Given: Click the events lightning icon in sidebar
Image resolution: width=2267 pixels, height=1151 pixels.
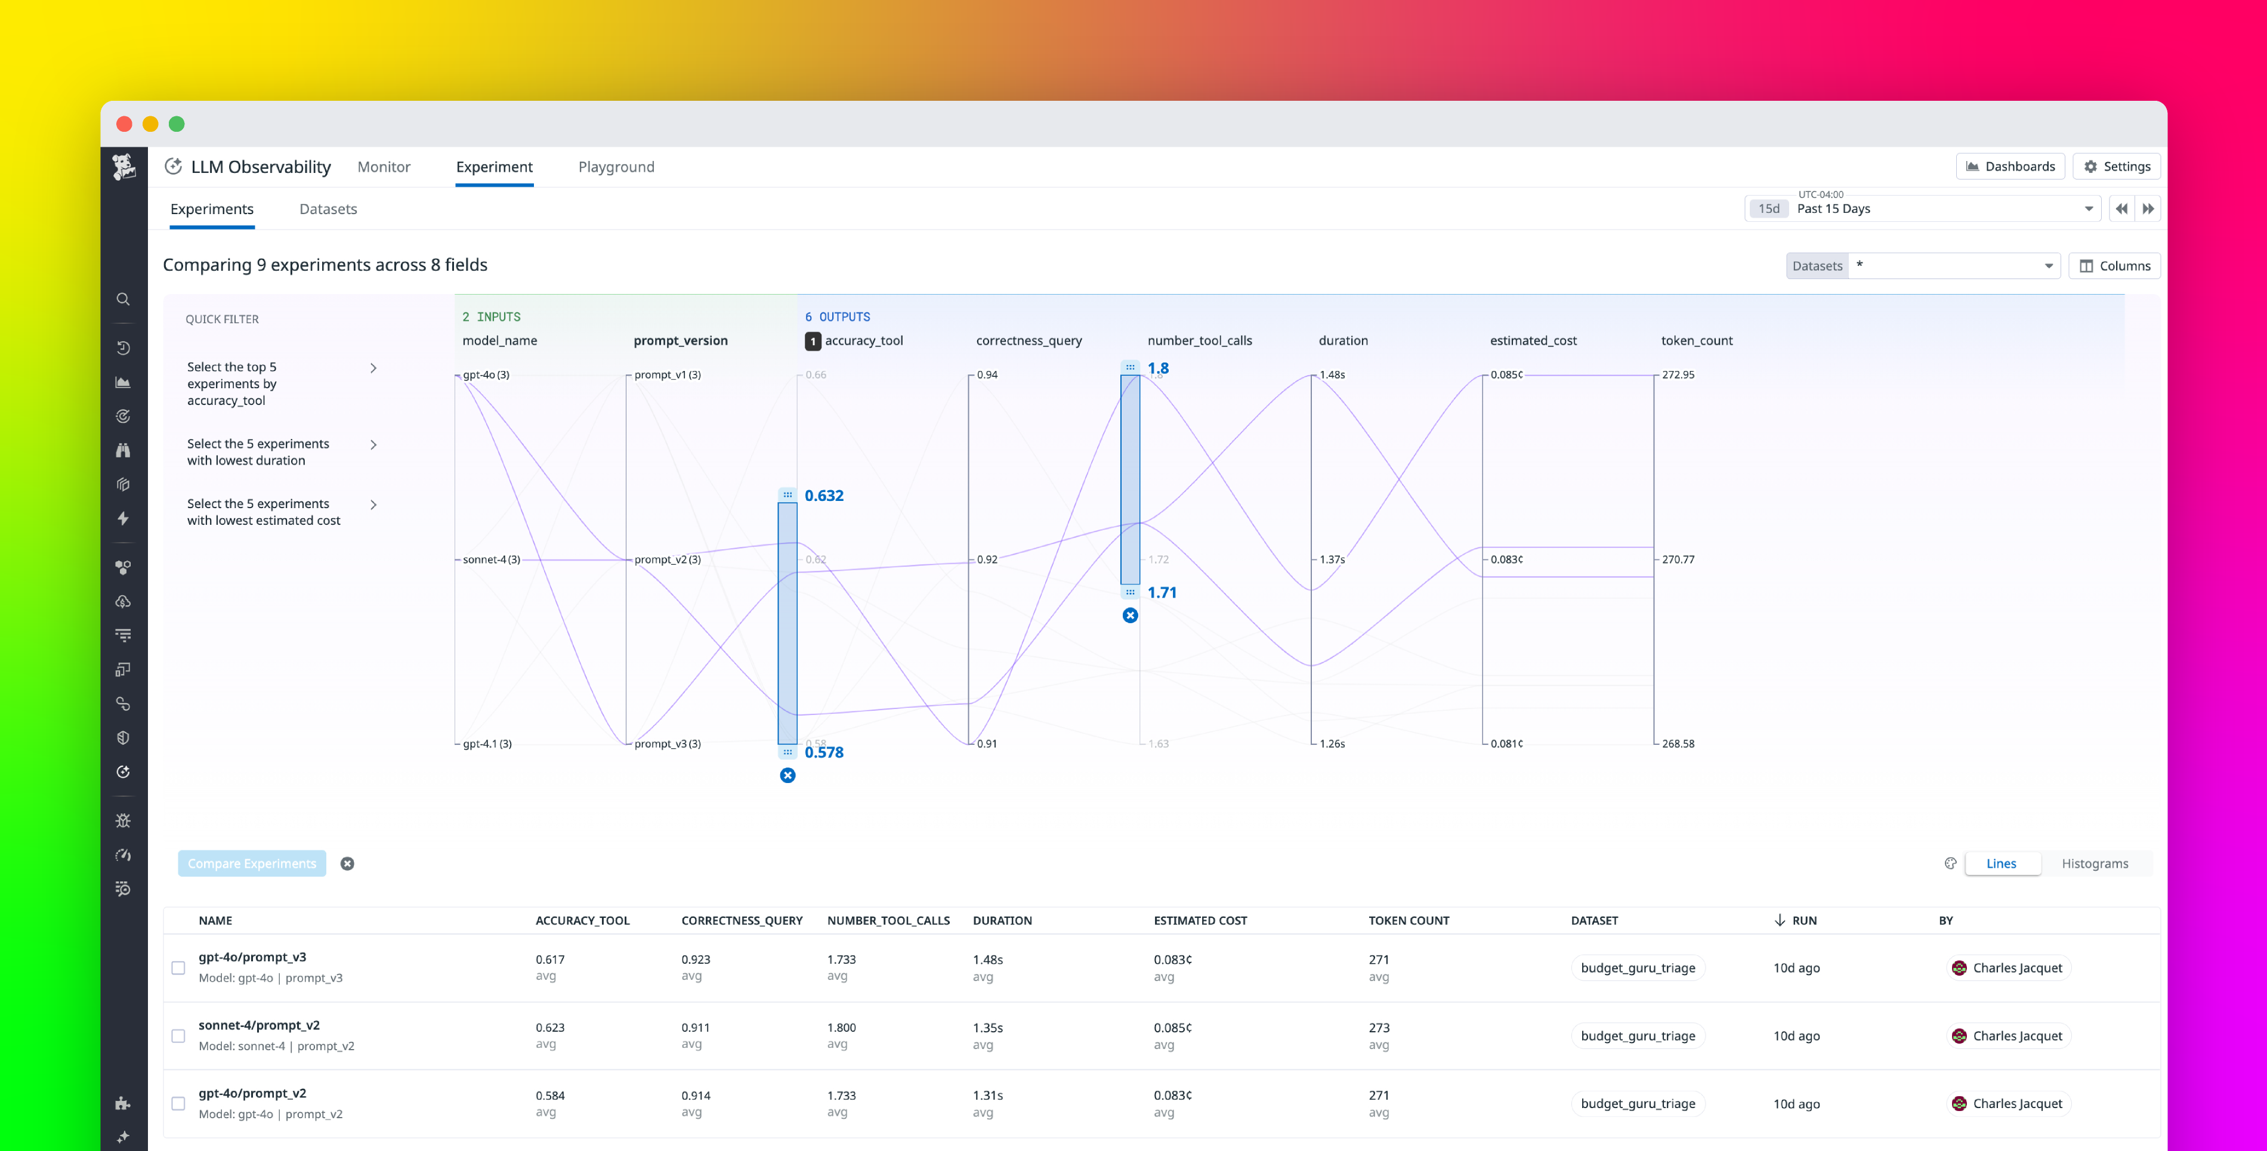Looking at the screenshot, I should click(123, 519).
